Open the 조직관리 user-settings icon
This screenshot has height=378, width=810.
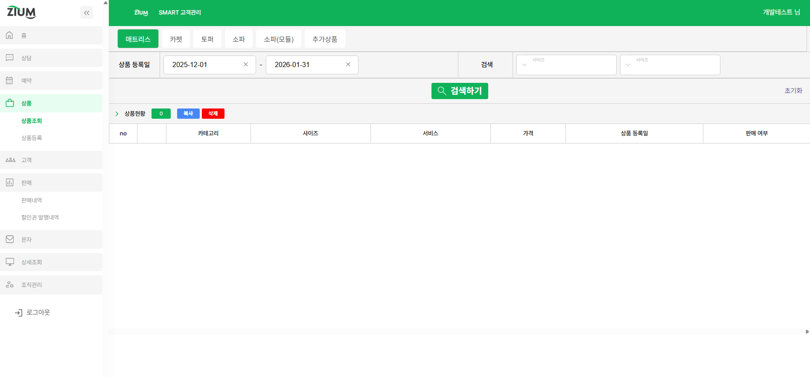(x=10, y=284)
